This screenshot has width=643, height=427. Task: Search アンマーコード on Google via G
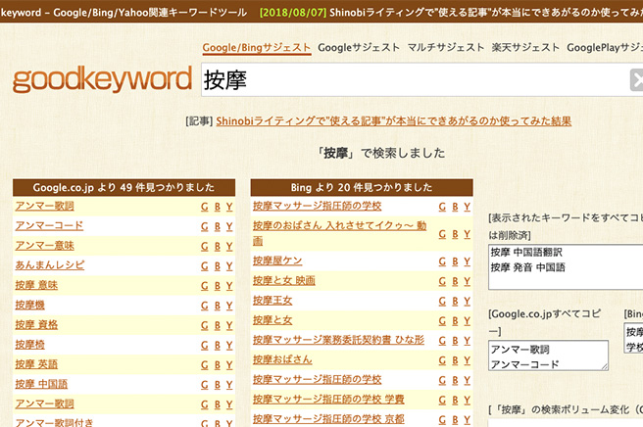click(x=205, y=226)
